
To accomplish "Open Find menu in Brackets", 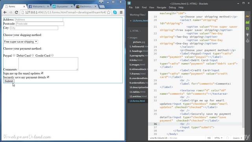I will pyautogui.click(x=144, y=7).
